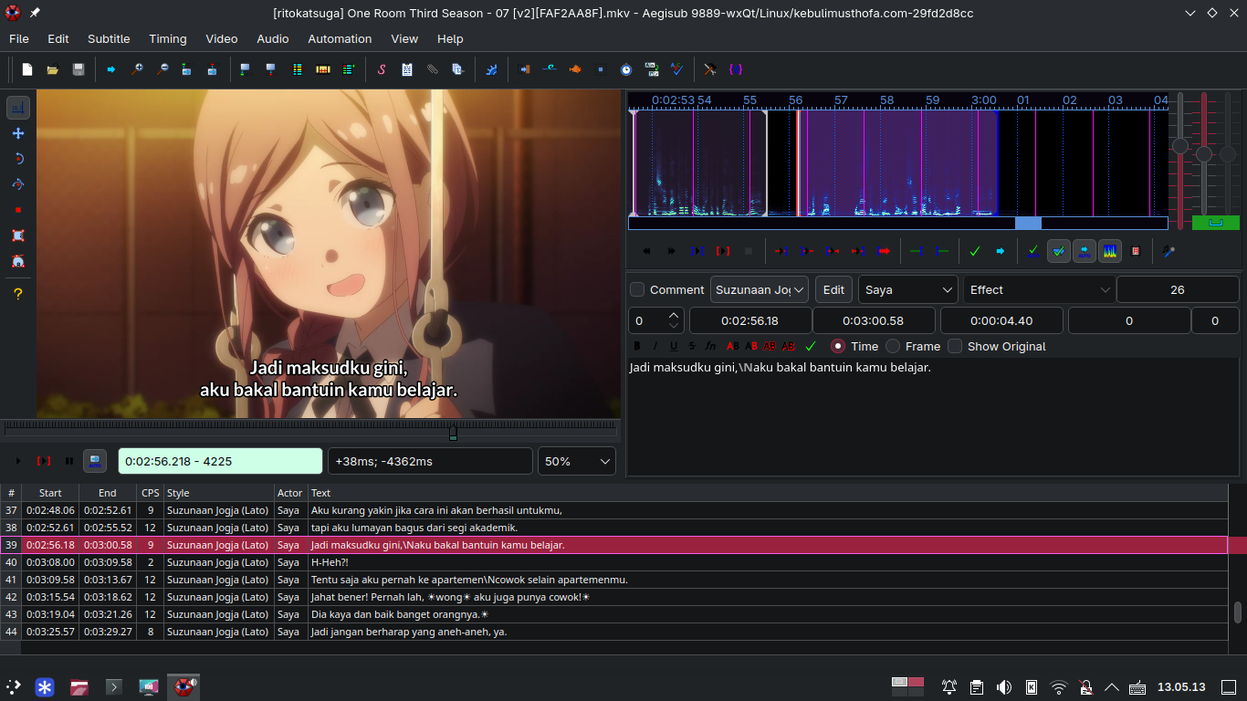Open Attachments paperclip icon
1247x701 pixels.
[x=433, y=69]
